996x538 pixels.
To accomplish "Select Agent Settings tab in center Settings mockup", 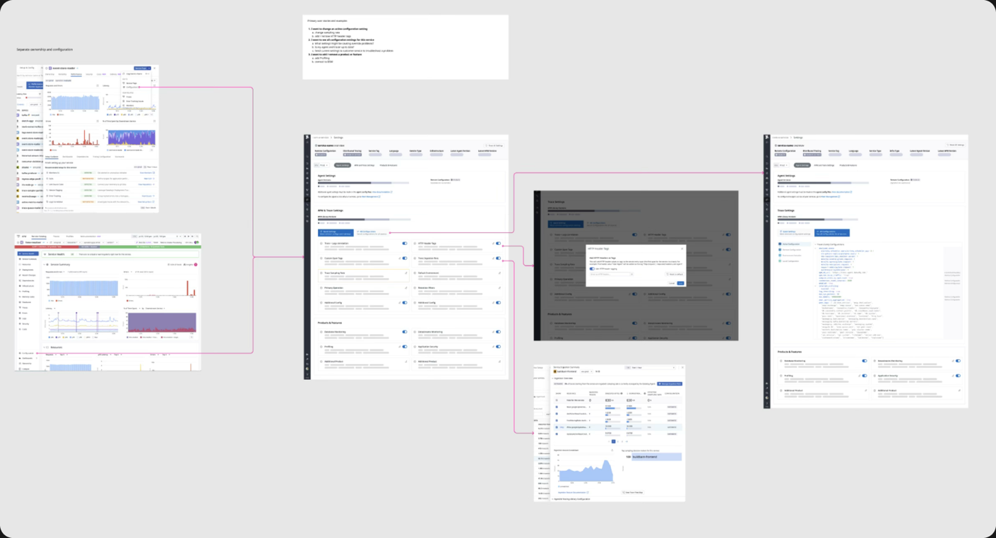I will (x=343, y=165).
